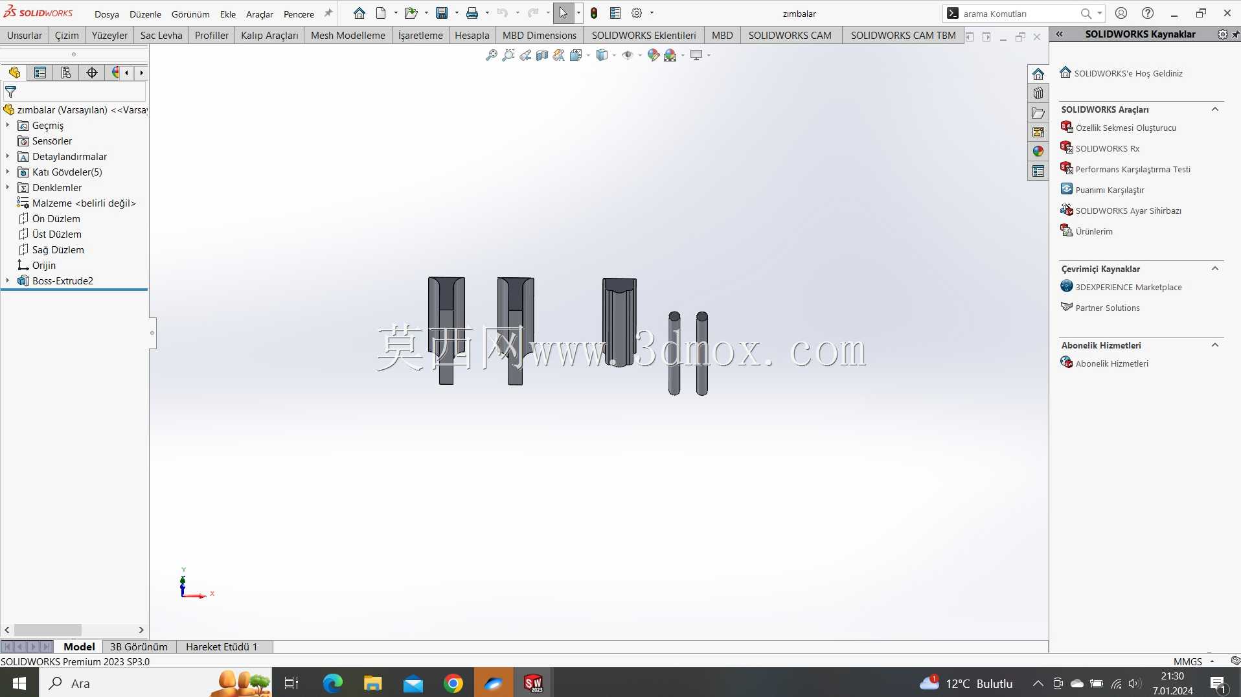Open the Dosya menu
Viewport: 1241px width, 697px height.
pyautogui.click(x=107, y=14)
